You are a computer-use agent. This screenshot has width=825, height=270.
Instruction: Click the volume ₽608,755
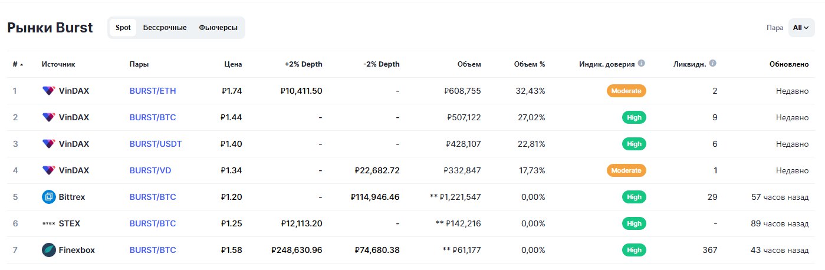pyautogui.click(x=463, y=91)
